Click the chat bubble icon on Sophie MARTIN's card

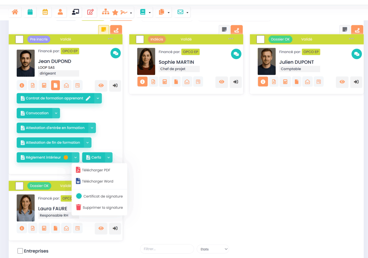click(236, 54)
